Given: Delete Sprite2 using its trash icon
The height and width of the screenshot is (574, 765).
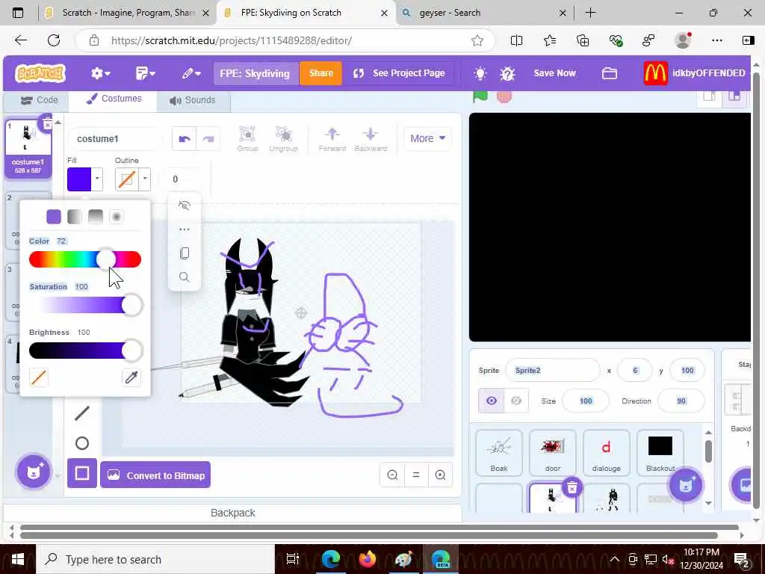Looking at the screenshot, I should pyautogui.click(x=572, y=487).
